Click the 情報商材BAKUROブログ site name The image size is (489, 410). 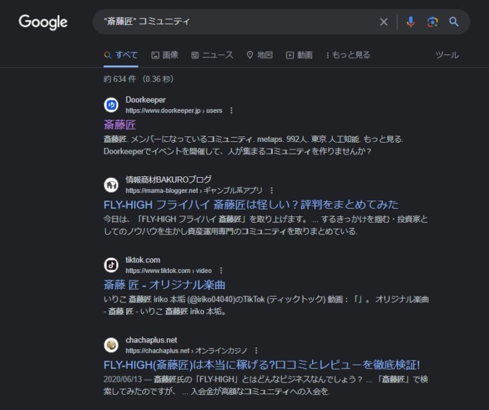[x=169, y=180]
